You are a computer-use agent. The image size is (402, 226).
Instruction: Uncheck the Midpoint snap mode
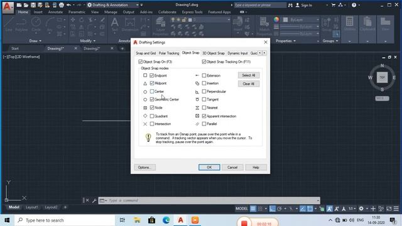click(152, 83)
